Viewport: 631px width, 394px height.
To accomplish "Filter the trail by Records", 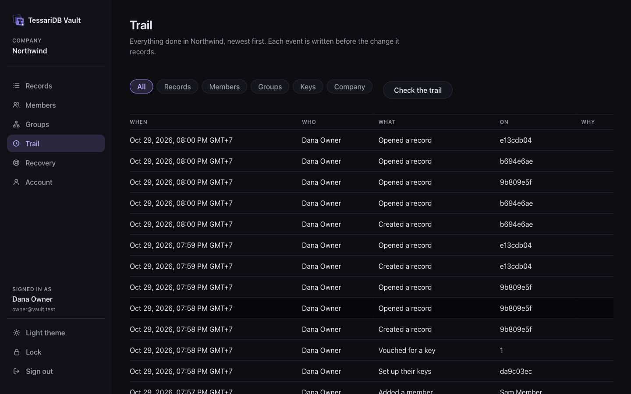I will [177, 87].
